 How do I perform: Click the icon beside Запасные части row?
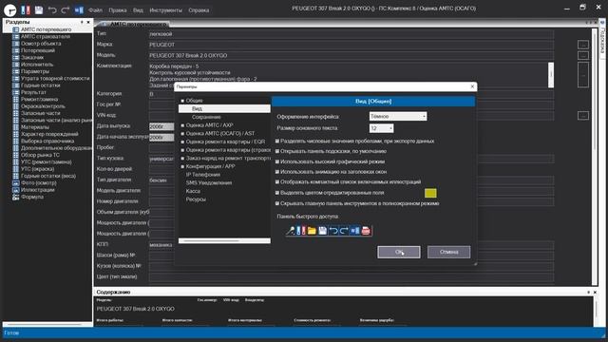click(16, 113)
